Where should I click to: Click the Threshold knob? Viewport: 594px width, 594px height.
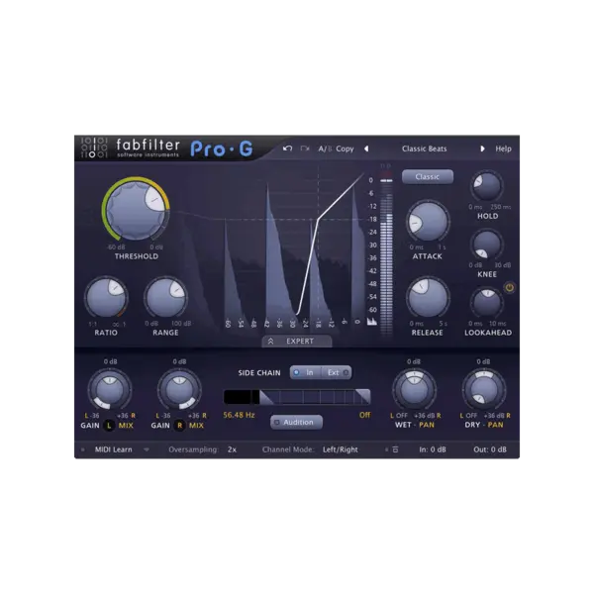(x=136, y=210)
